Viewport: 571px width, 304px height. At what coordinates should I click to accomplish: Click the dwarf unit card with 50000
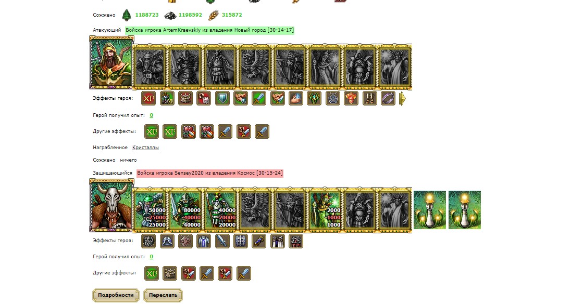tap(150, 210)
